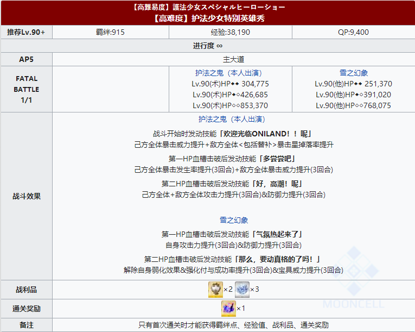Select HP value 251,370
Viewport: 415px width, 332px height.
[x=378, y=84]
